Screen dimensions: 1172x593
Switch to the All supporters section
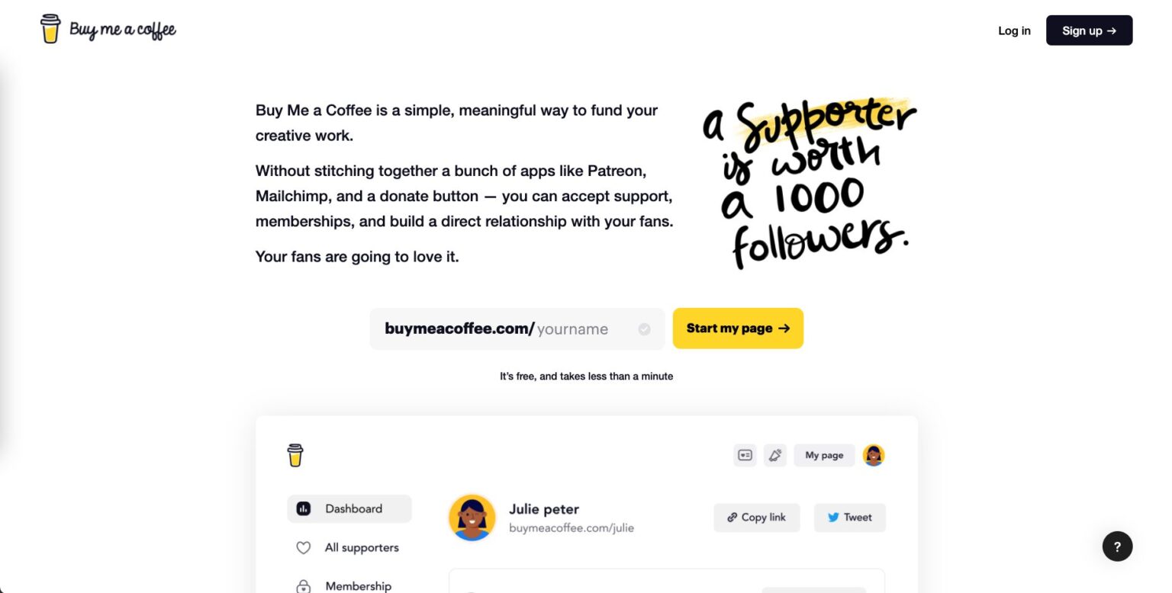362,547
